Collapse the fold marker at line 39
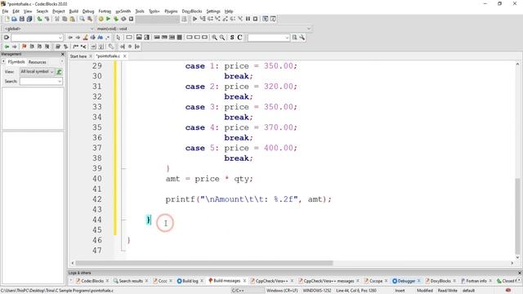Screen dimensions: 523x294 [123, 169]
